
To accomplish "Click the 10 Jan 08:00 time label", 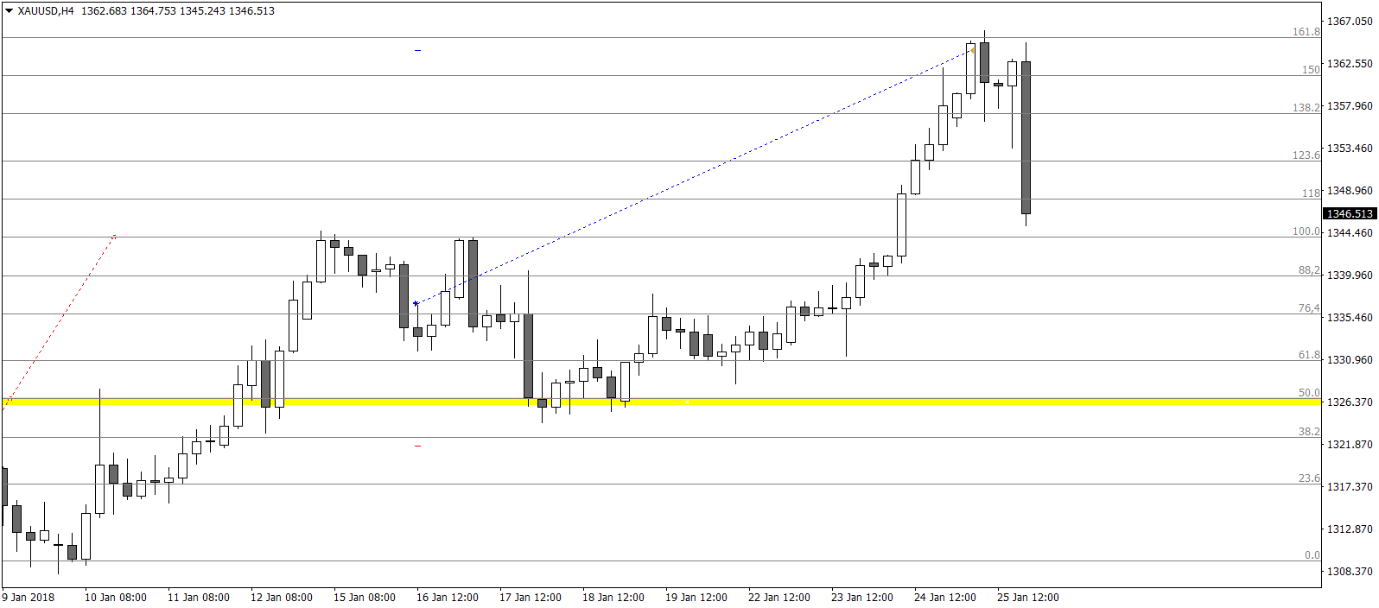I will (x=116, y=597).
